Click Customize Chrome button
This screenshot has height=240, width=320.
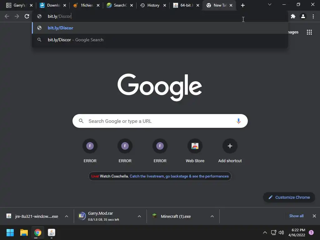pos(289,197)
